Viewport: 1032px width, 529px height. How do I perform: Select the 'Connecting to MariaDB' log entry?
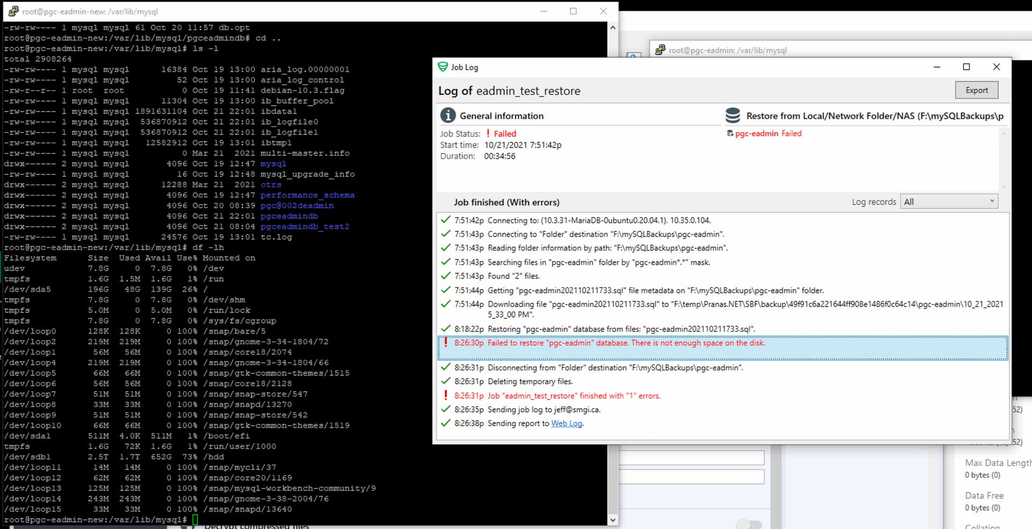(598, 220)
